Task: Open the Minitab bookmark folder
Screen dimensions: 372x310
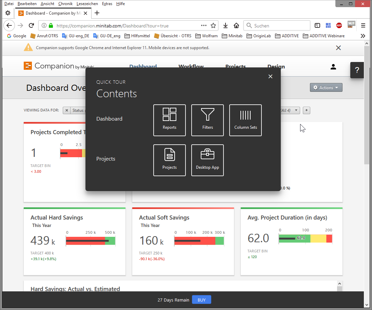Action: (x=232, y=36)
